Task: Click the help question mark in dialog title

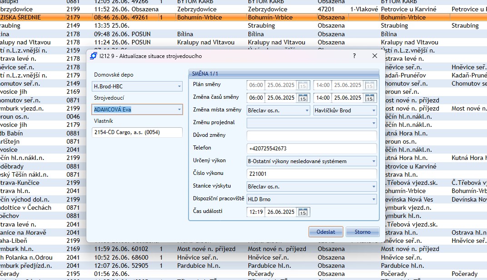Action: coord(354,56)
